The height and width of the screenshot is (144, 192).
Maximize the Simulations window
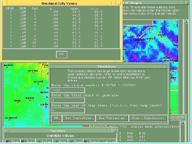pos(165,66)
